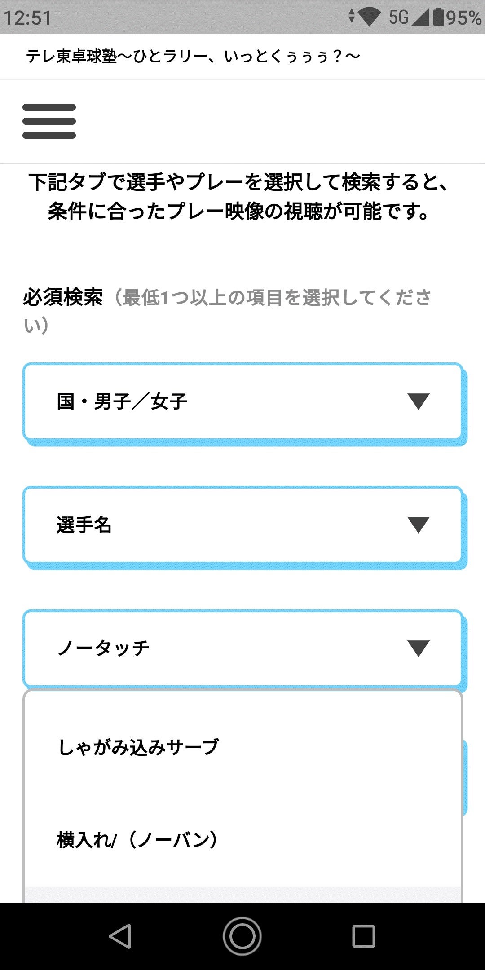Expand the 選手名 dropdown arrow
Viewport: 485px width, 970px height.
[x=418, y=525]
